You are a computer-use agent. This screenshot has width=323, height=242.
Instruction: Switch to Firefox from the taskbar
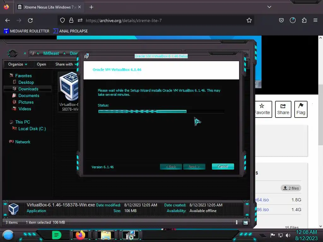[x=80, y=235]
